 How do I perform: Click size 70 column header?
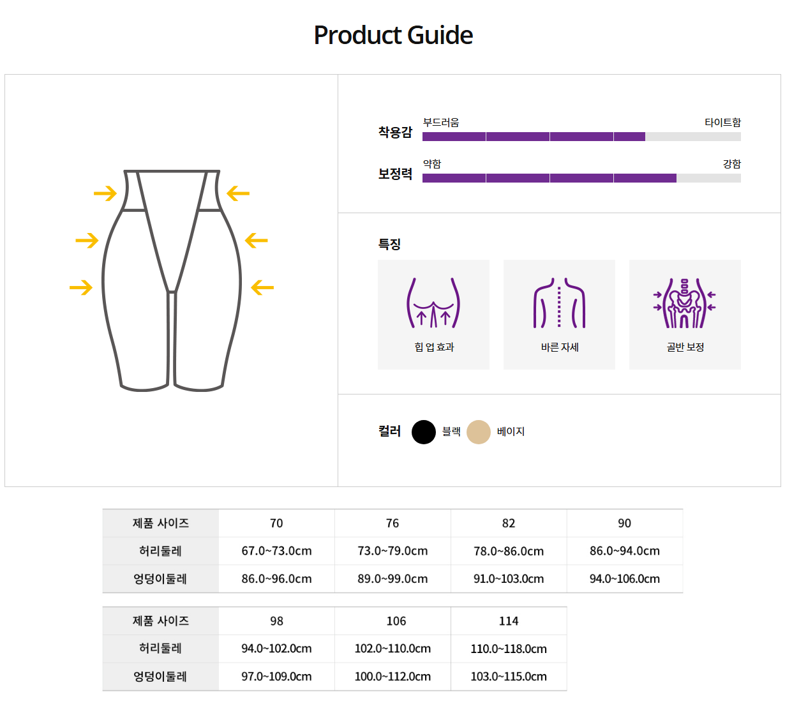[x=276, y=523]
